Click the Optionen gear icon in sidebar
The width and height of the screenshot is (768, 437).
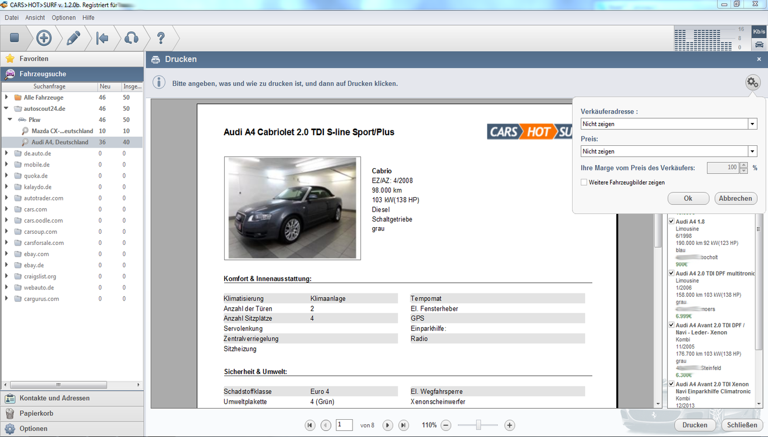(x=10, y=429)
